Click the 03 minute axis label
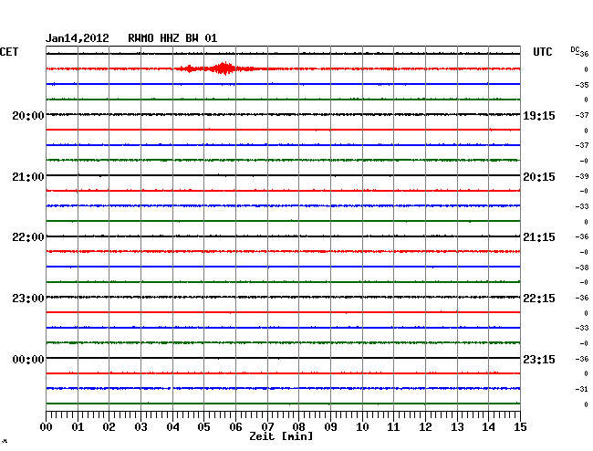The height and width of the screenshot is (451, 593). pos(140,426)
